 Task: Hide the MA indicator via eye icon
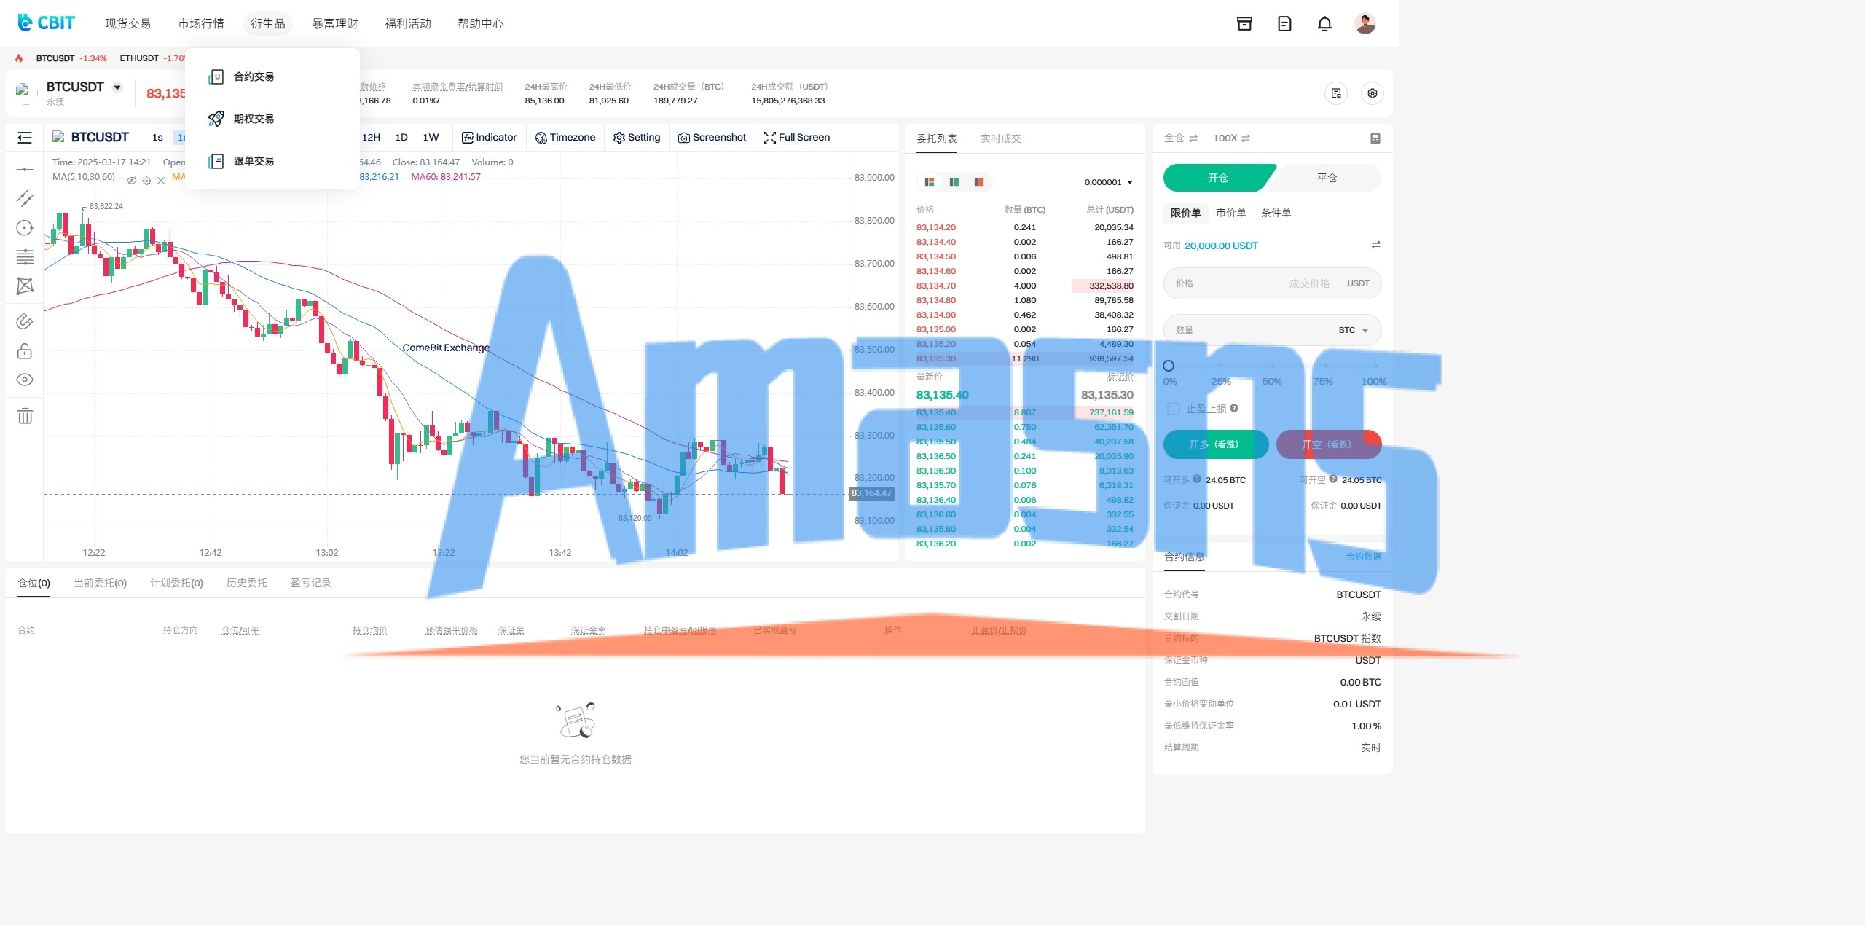[x=132, y=181]
